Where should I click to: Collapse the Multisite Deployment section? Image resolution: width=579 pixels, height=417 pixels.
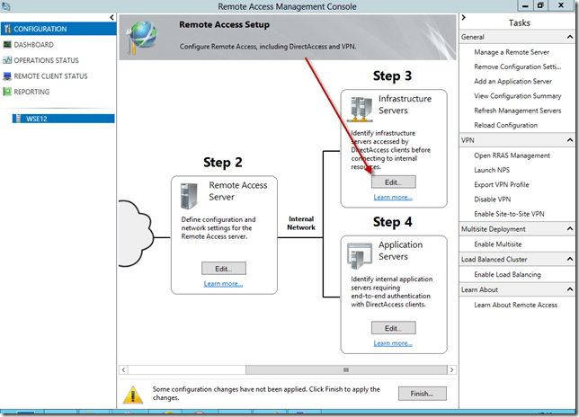point(572,229)
